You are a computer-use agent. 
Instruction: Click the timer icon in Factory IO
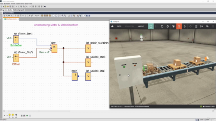(168, 26)
